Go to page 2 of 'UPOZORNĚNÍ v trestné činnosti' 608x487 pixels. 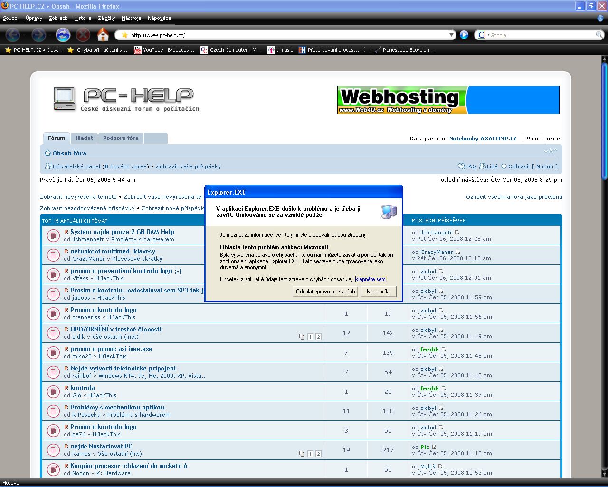(x=318, y=337)
